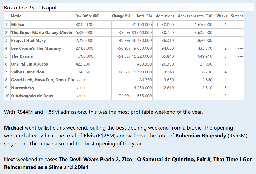The image size is (256, 174).
Task: Select Project Hail Mary in the table
Action: (28, 41)
